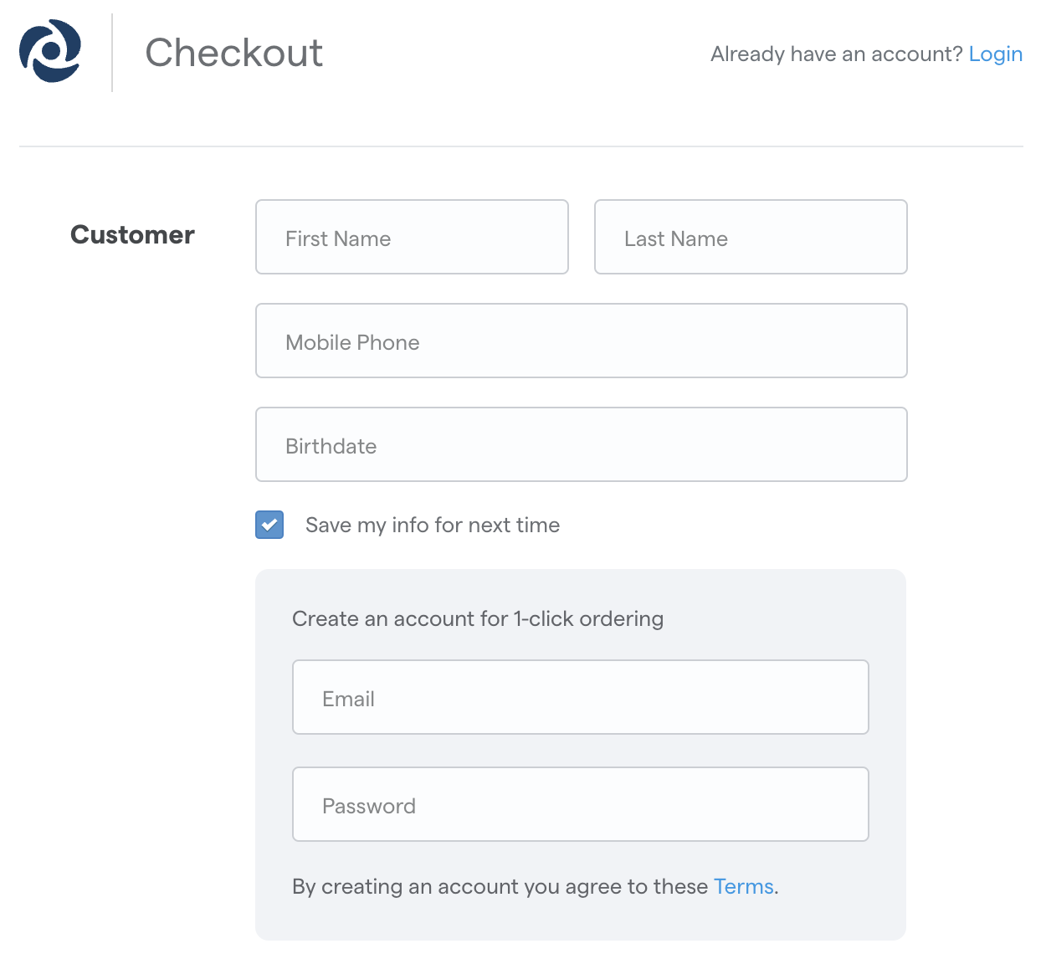Screen dimensions: 1046x964
Task: Click the Customer section label
Action: [x=132, y=234]
